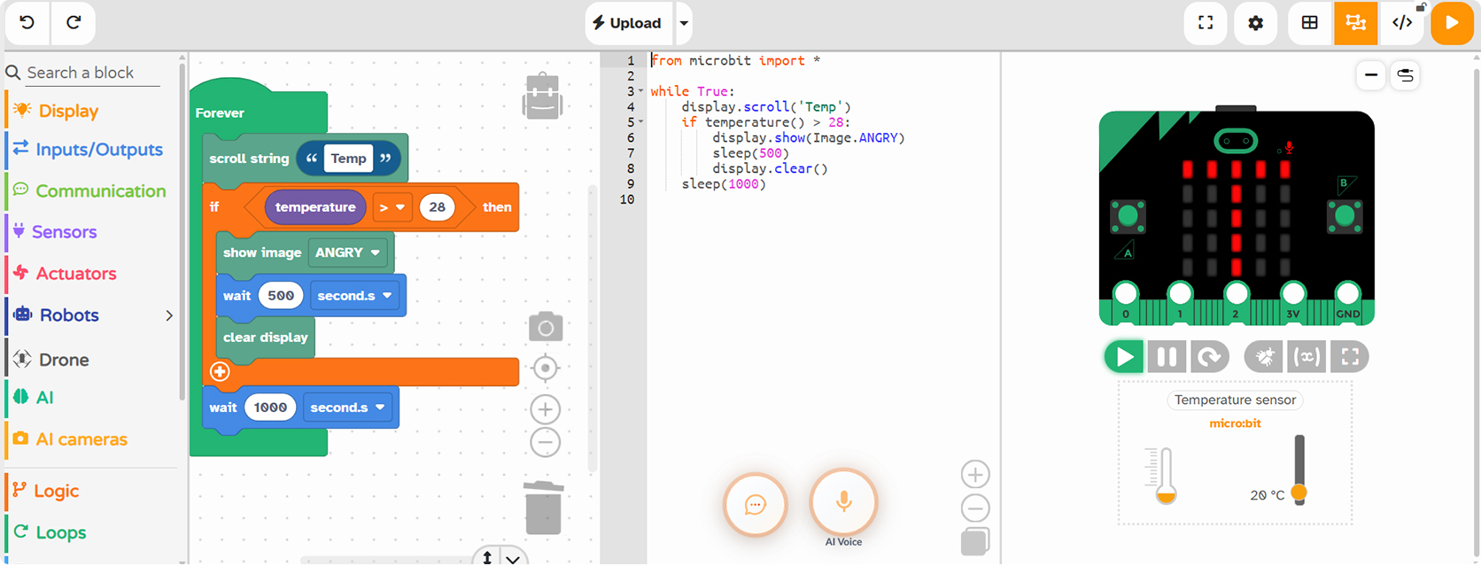Increase code editor font size

pyautogui.click(x=975, y=475)
